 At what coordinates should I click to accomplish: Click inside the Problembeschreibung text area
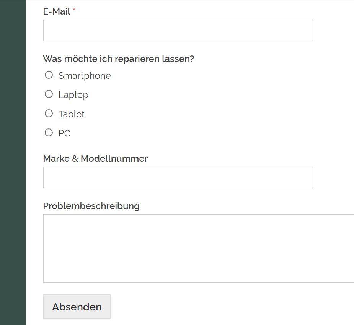[x=199, y=249]
